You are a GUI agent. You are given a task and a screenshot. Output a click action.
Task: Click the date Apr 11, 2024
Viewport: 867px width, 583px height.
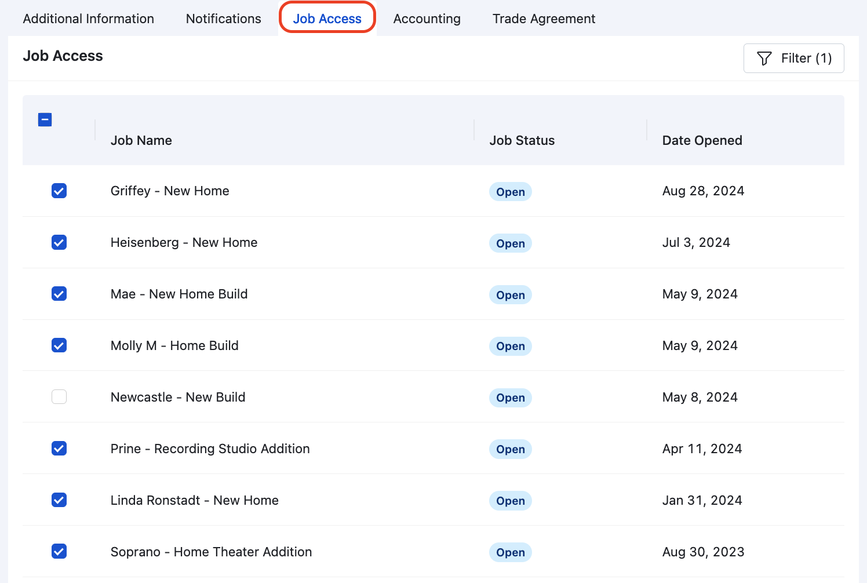[x=702, y=449]
